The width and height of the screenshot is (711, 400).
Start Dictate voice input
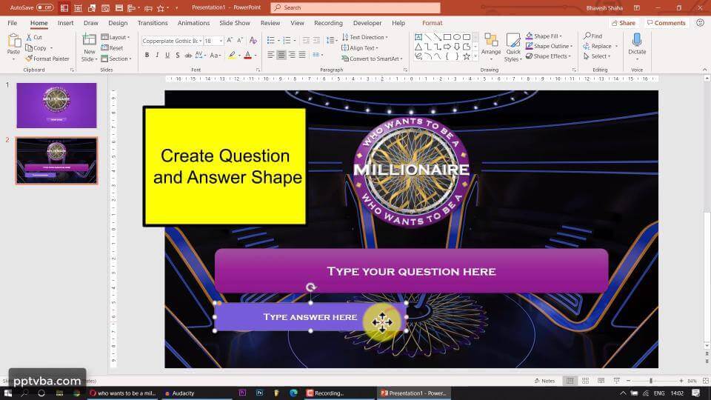pyautogui.click(x=637, y=44)
